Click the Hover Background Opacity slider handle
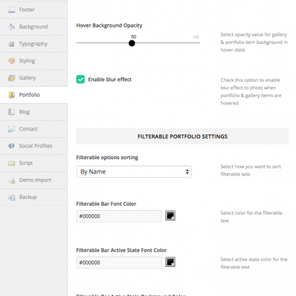Image resolution: width=296 pixels, height=296 pixels. (x=132, y=43)
